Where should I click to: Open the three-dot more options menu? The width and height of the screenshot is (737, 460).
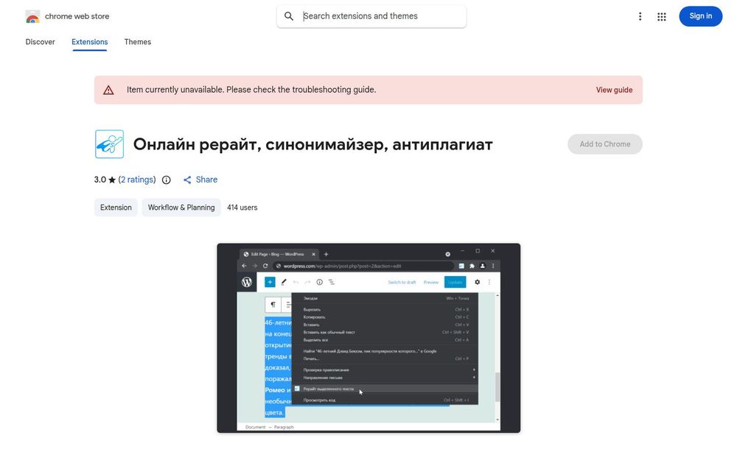coord(640,17)
